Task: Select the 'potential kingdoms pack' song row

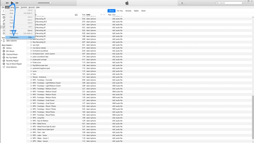Action: (x=139, y=68)
